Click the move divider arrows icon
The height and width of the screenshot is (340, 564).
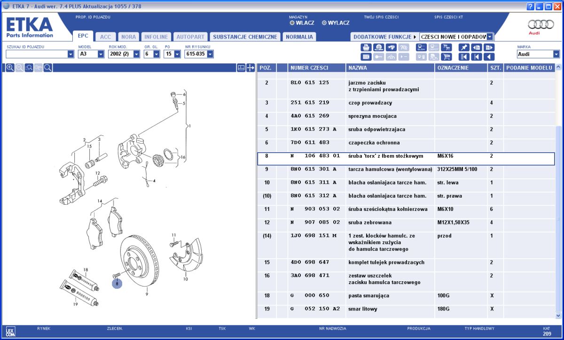250,68
